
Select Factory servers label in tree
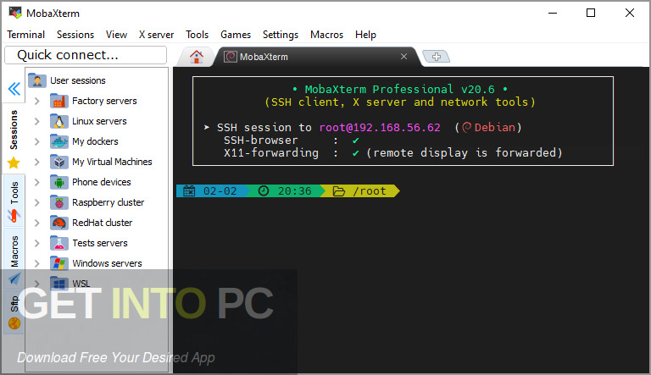[104, 101]
